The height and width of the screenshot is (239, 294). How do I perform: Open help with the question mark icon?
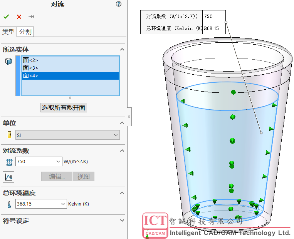(x=119, y=4)
